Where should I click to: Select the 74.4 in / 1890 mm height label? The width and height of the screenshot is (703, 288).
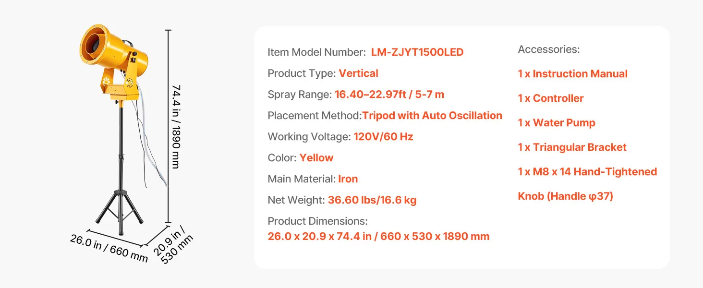coord(176,127)
